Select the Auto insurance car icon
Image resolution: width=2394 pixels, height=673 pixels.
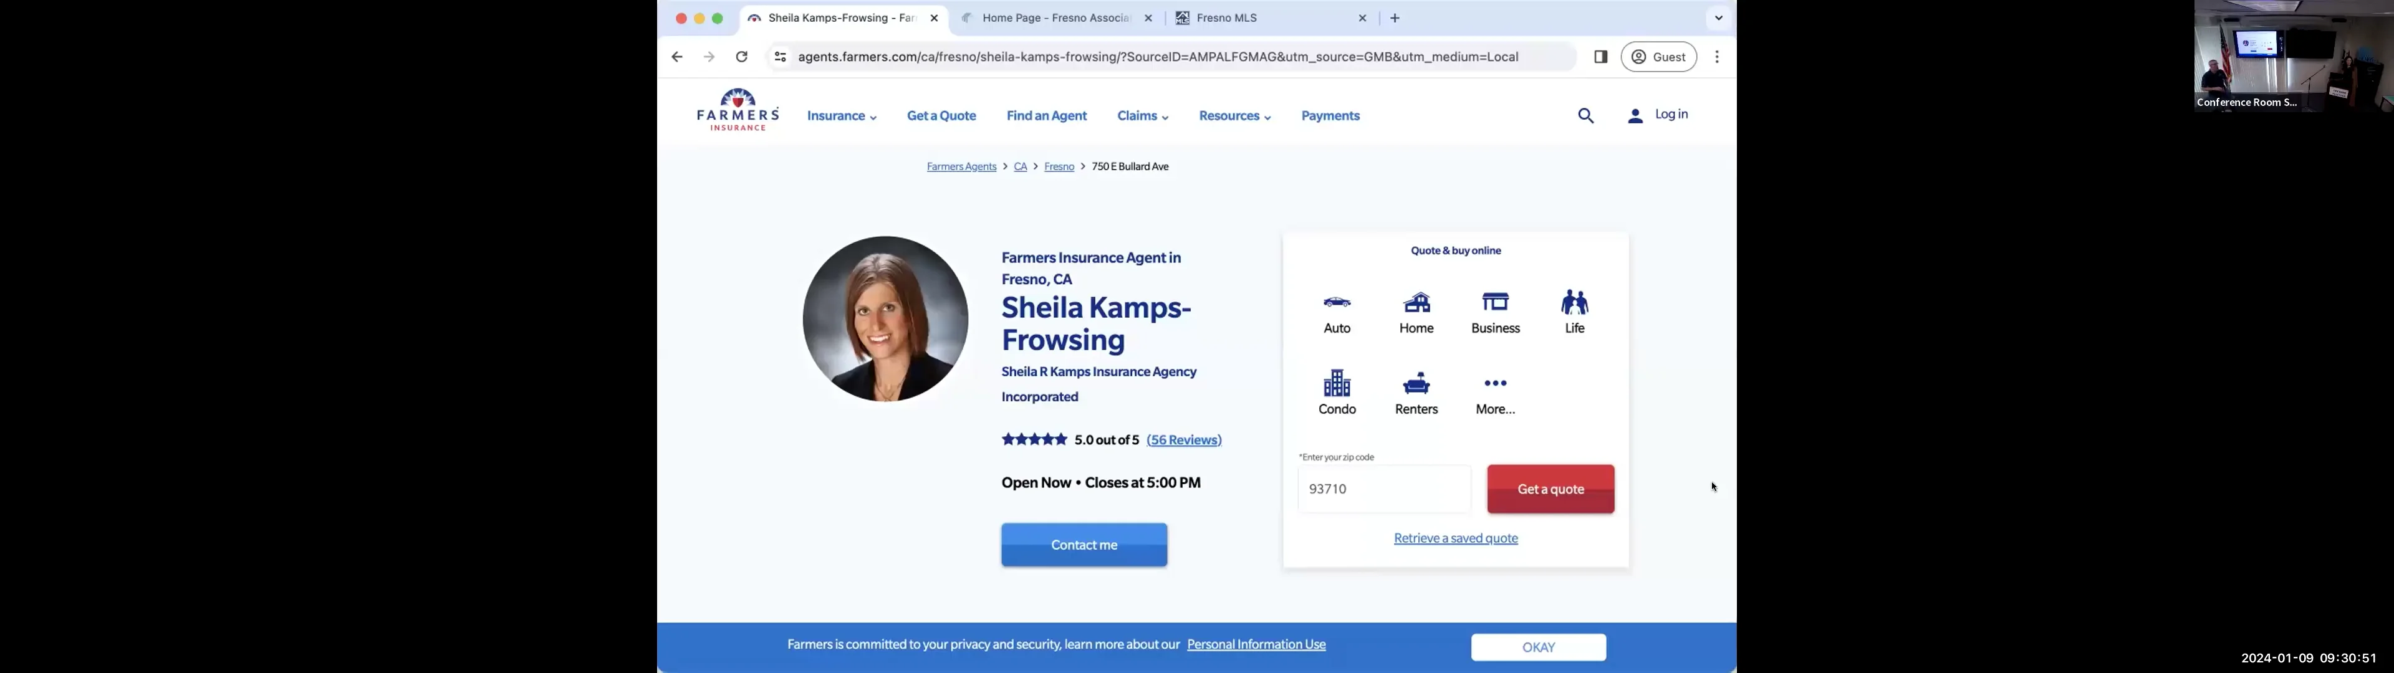(1337, 303)
